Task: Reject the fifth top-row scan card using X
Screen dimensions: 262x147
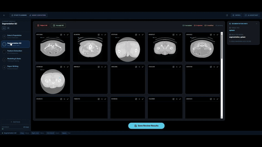Action: coord(214,35)
